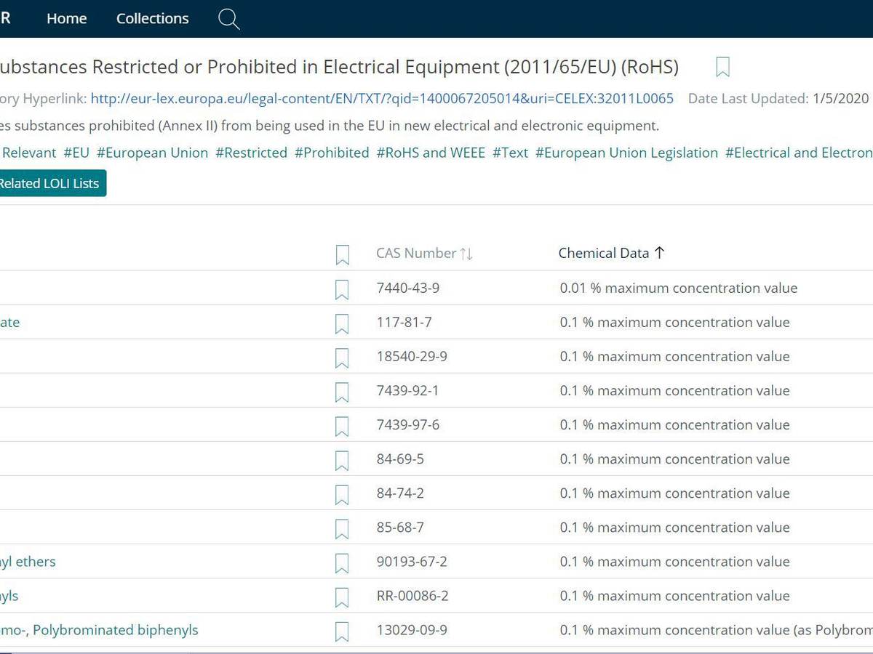Sort by CAS Number column
Screen dimensions: 873x654
point(424,253)
